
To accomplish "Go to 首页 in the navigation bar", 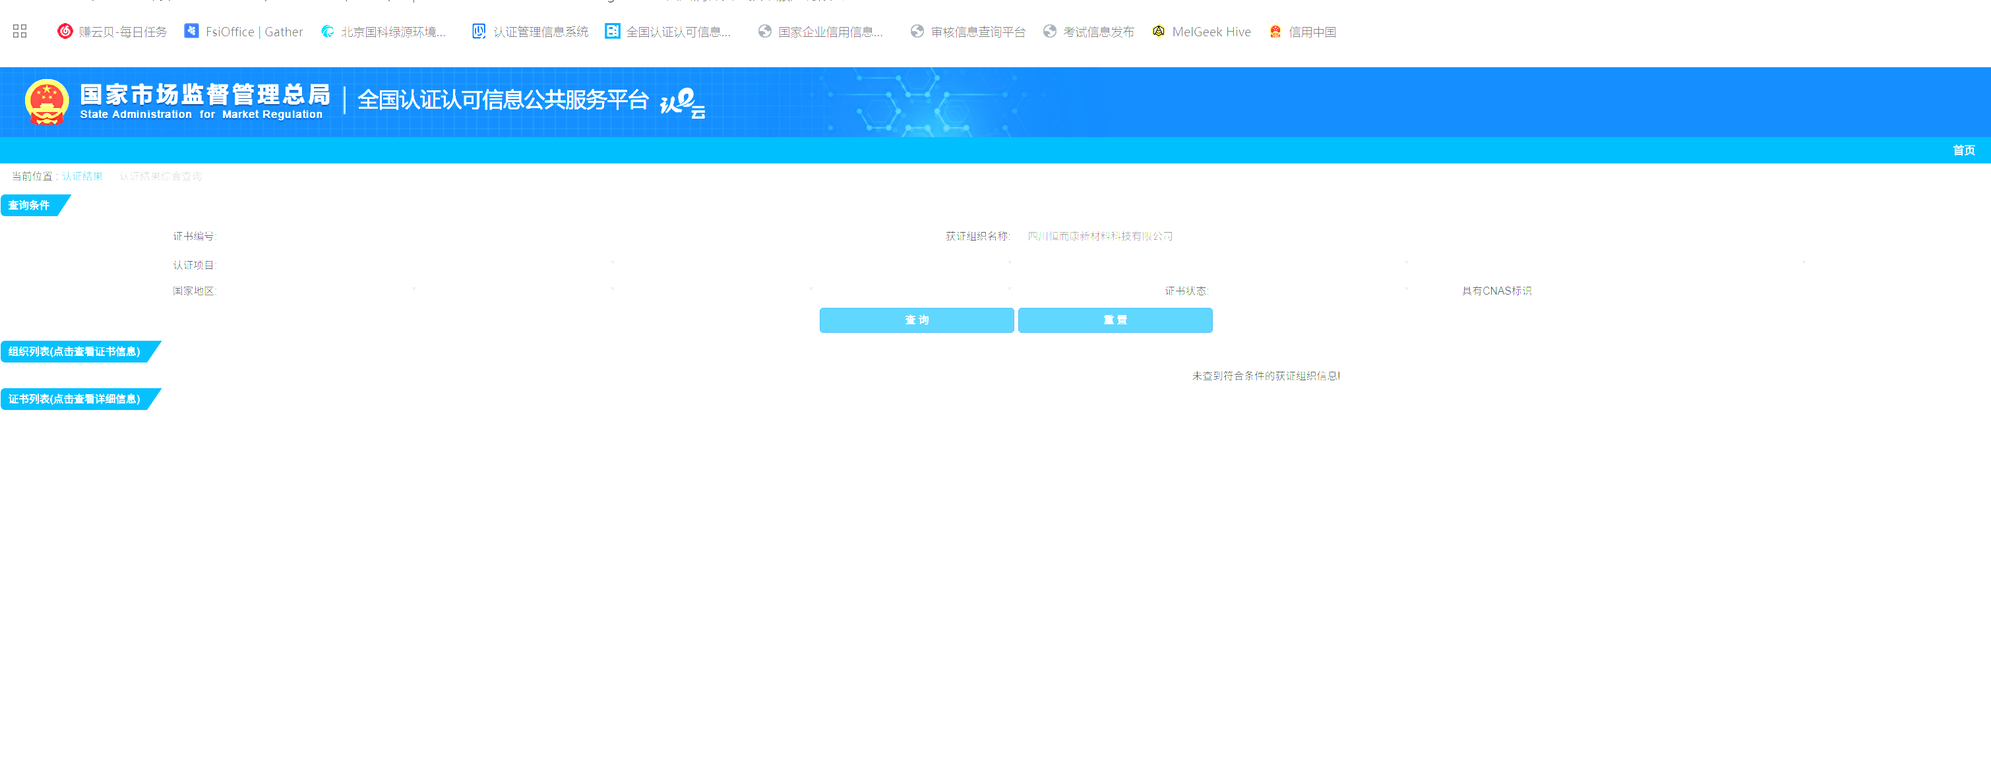I will click(x=1963, y=150).
